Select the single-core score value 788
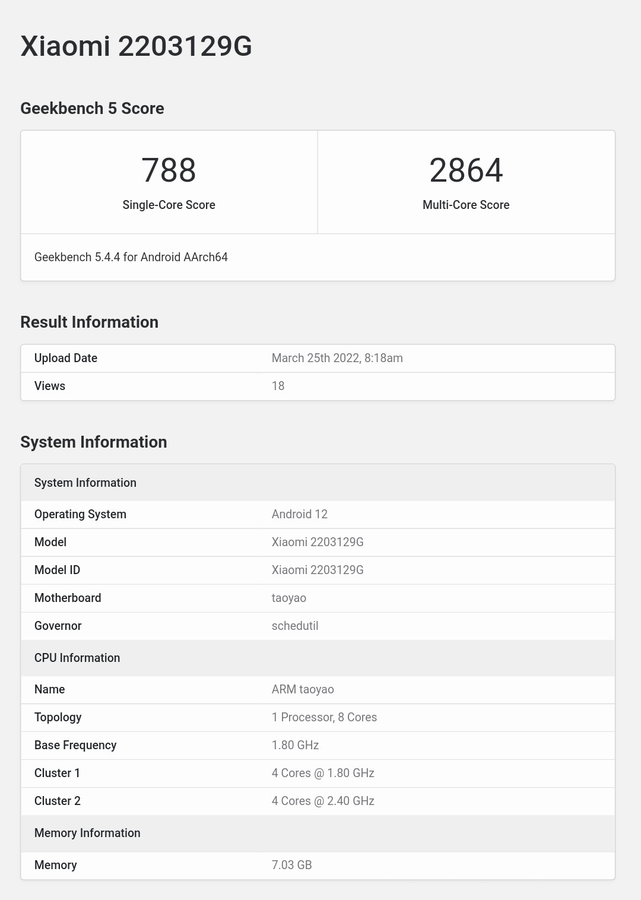 pos(169,170)
